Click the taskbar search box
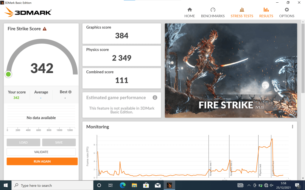Screen dimensions: 305x190 [x=52, y=185]
